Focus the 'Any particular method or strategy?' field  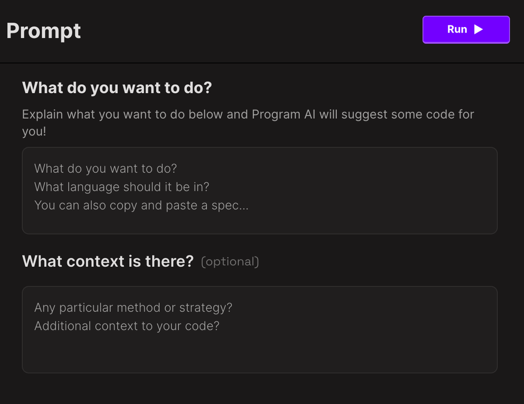[260, 329]
